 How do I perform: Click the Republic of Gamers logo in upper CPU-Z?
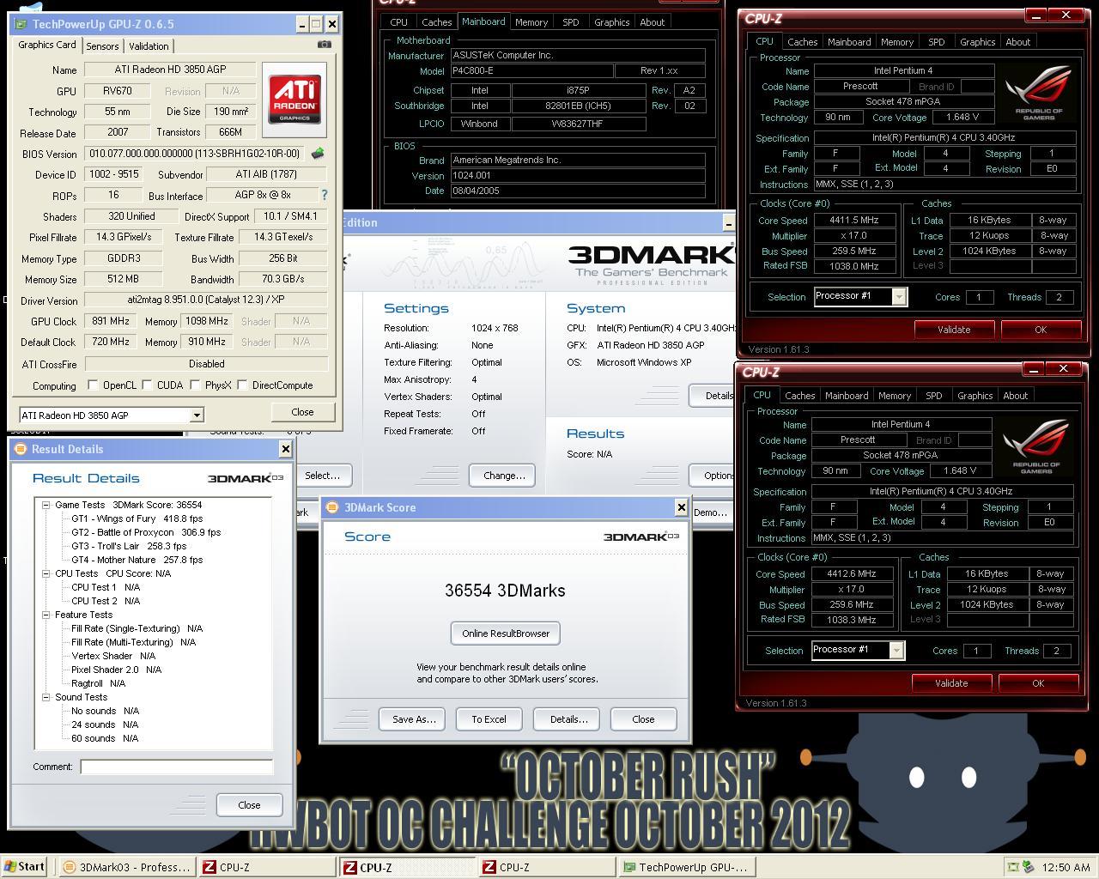[1039, 93]
